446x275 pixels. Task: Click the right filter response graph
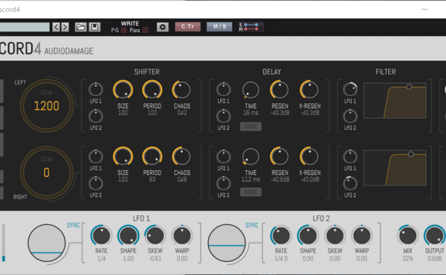pyautogui.click(x=395, y=168)
